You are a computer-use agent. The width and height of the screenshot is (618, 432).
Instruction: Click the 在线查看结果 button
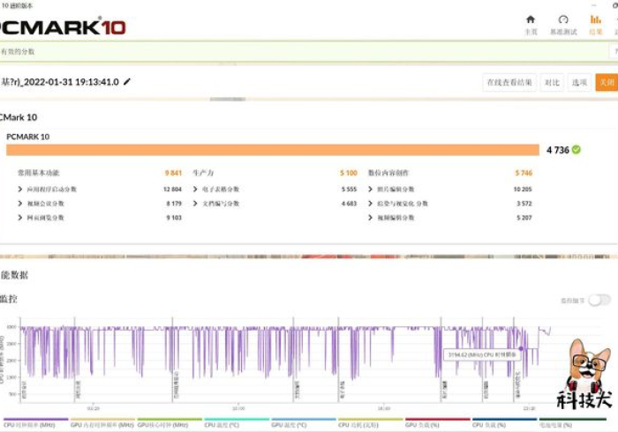[509, 82]
